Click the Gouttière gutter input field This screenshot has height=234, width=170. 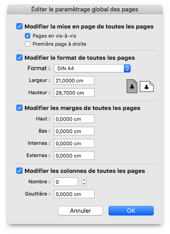pyautogui.click(x=74, y=194)
